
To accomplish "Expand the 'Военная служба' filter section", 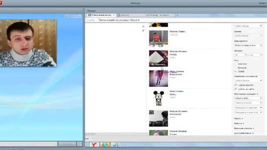I will tap(244, 128).
